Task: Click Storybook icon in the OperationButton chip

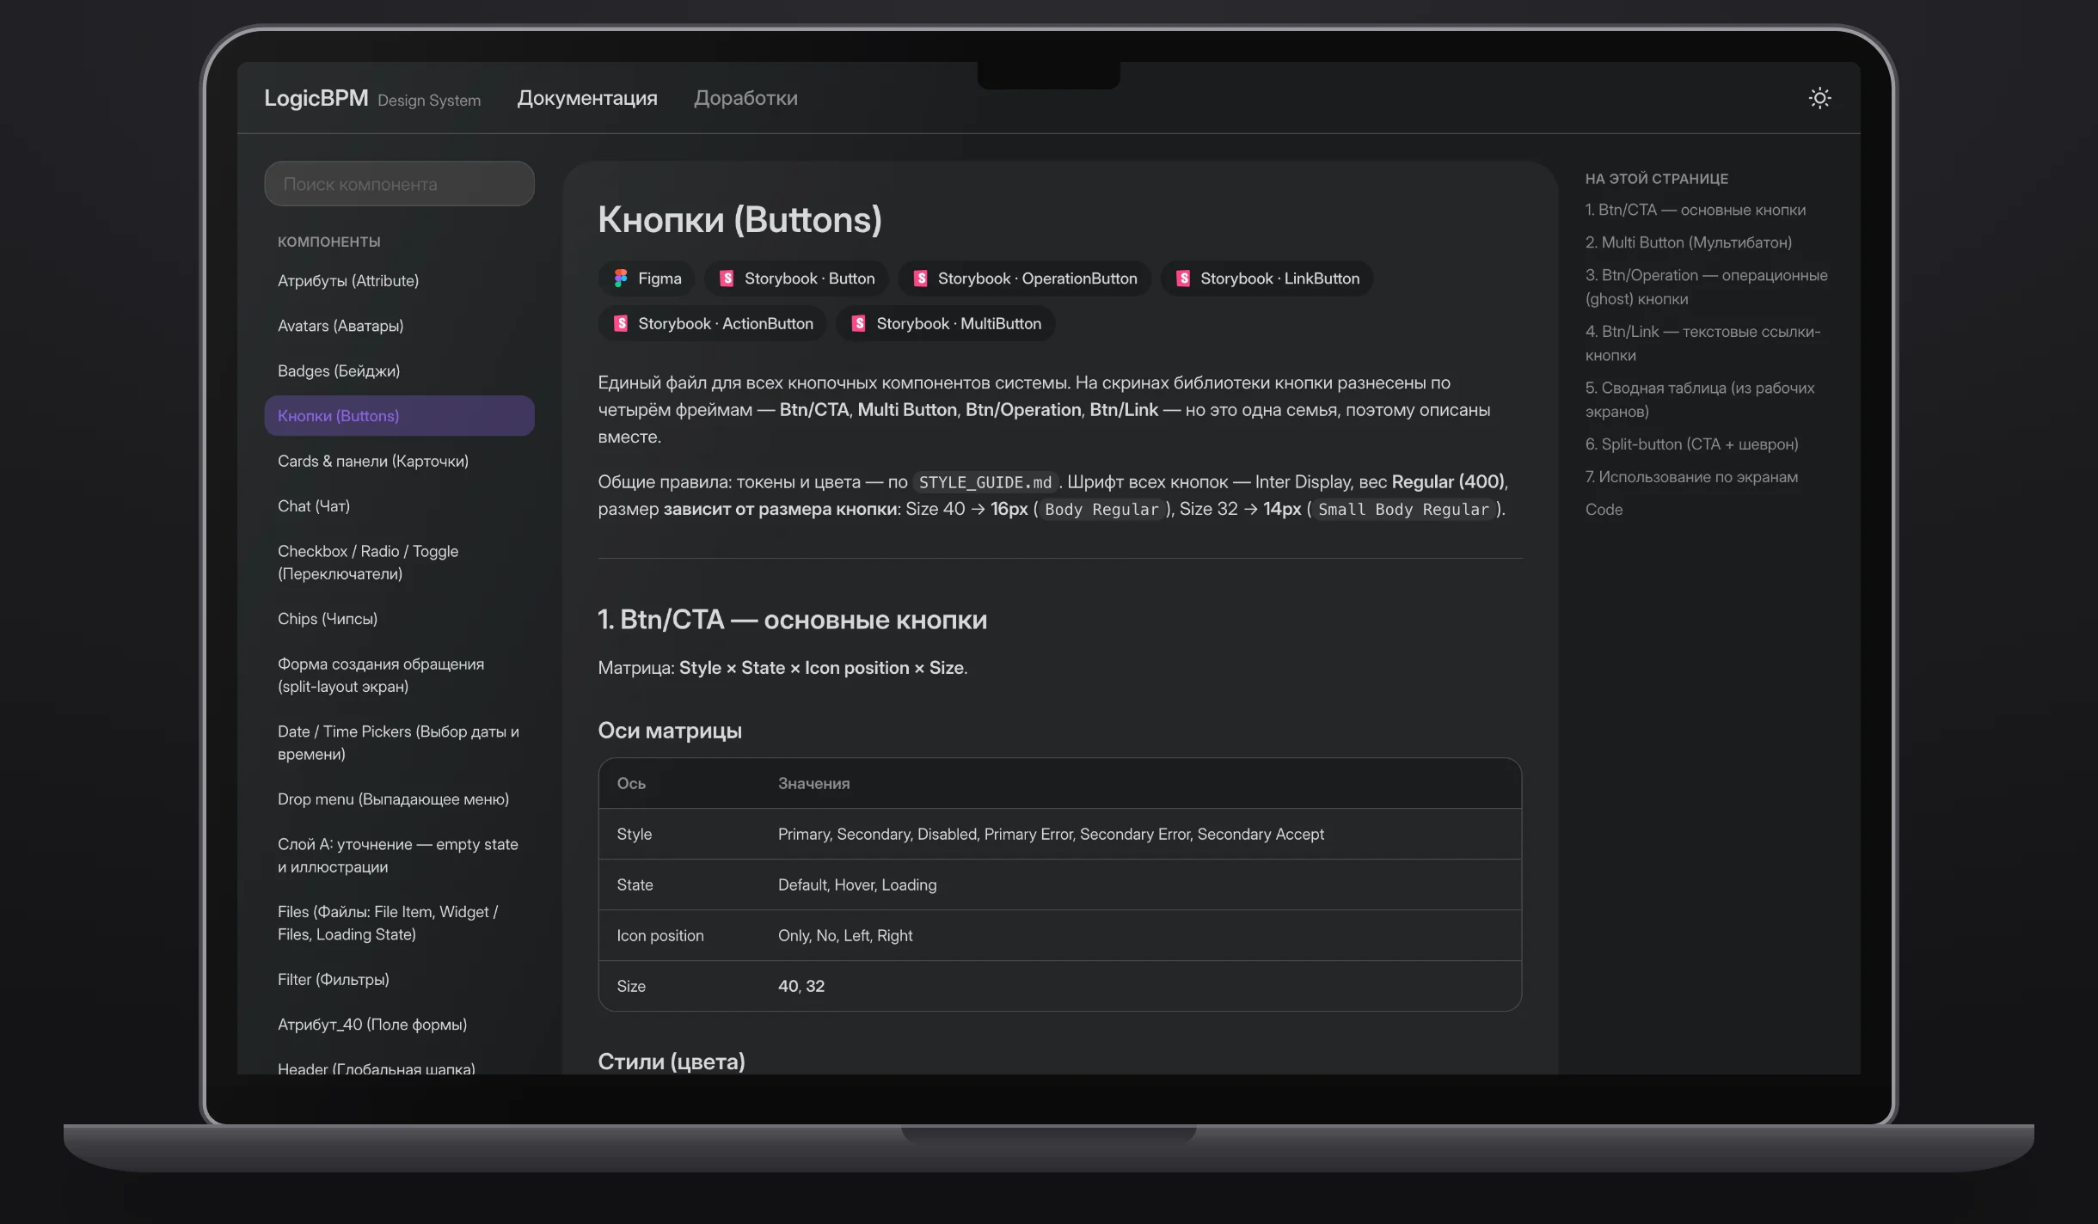Action: (x=920, y=278)
